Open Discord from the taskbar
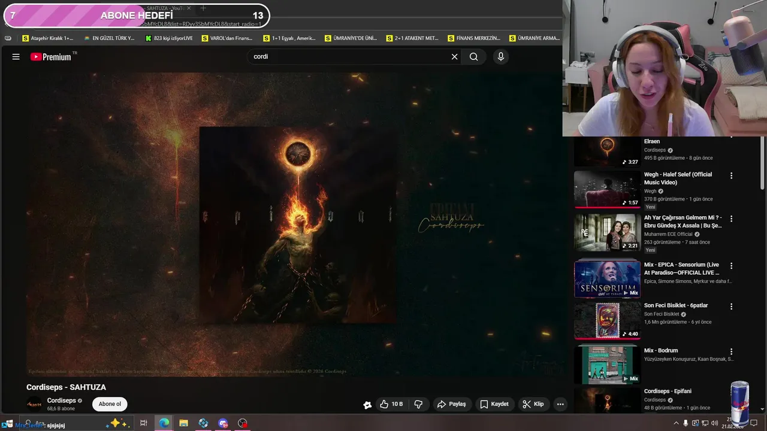Screen dimensions: 767x431 pyautogui.click(x=223, y=423)
